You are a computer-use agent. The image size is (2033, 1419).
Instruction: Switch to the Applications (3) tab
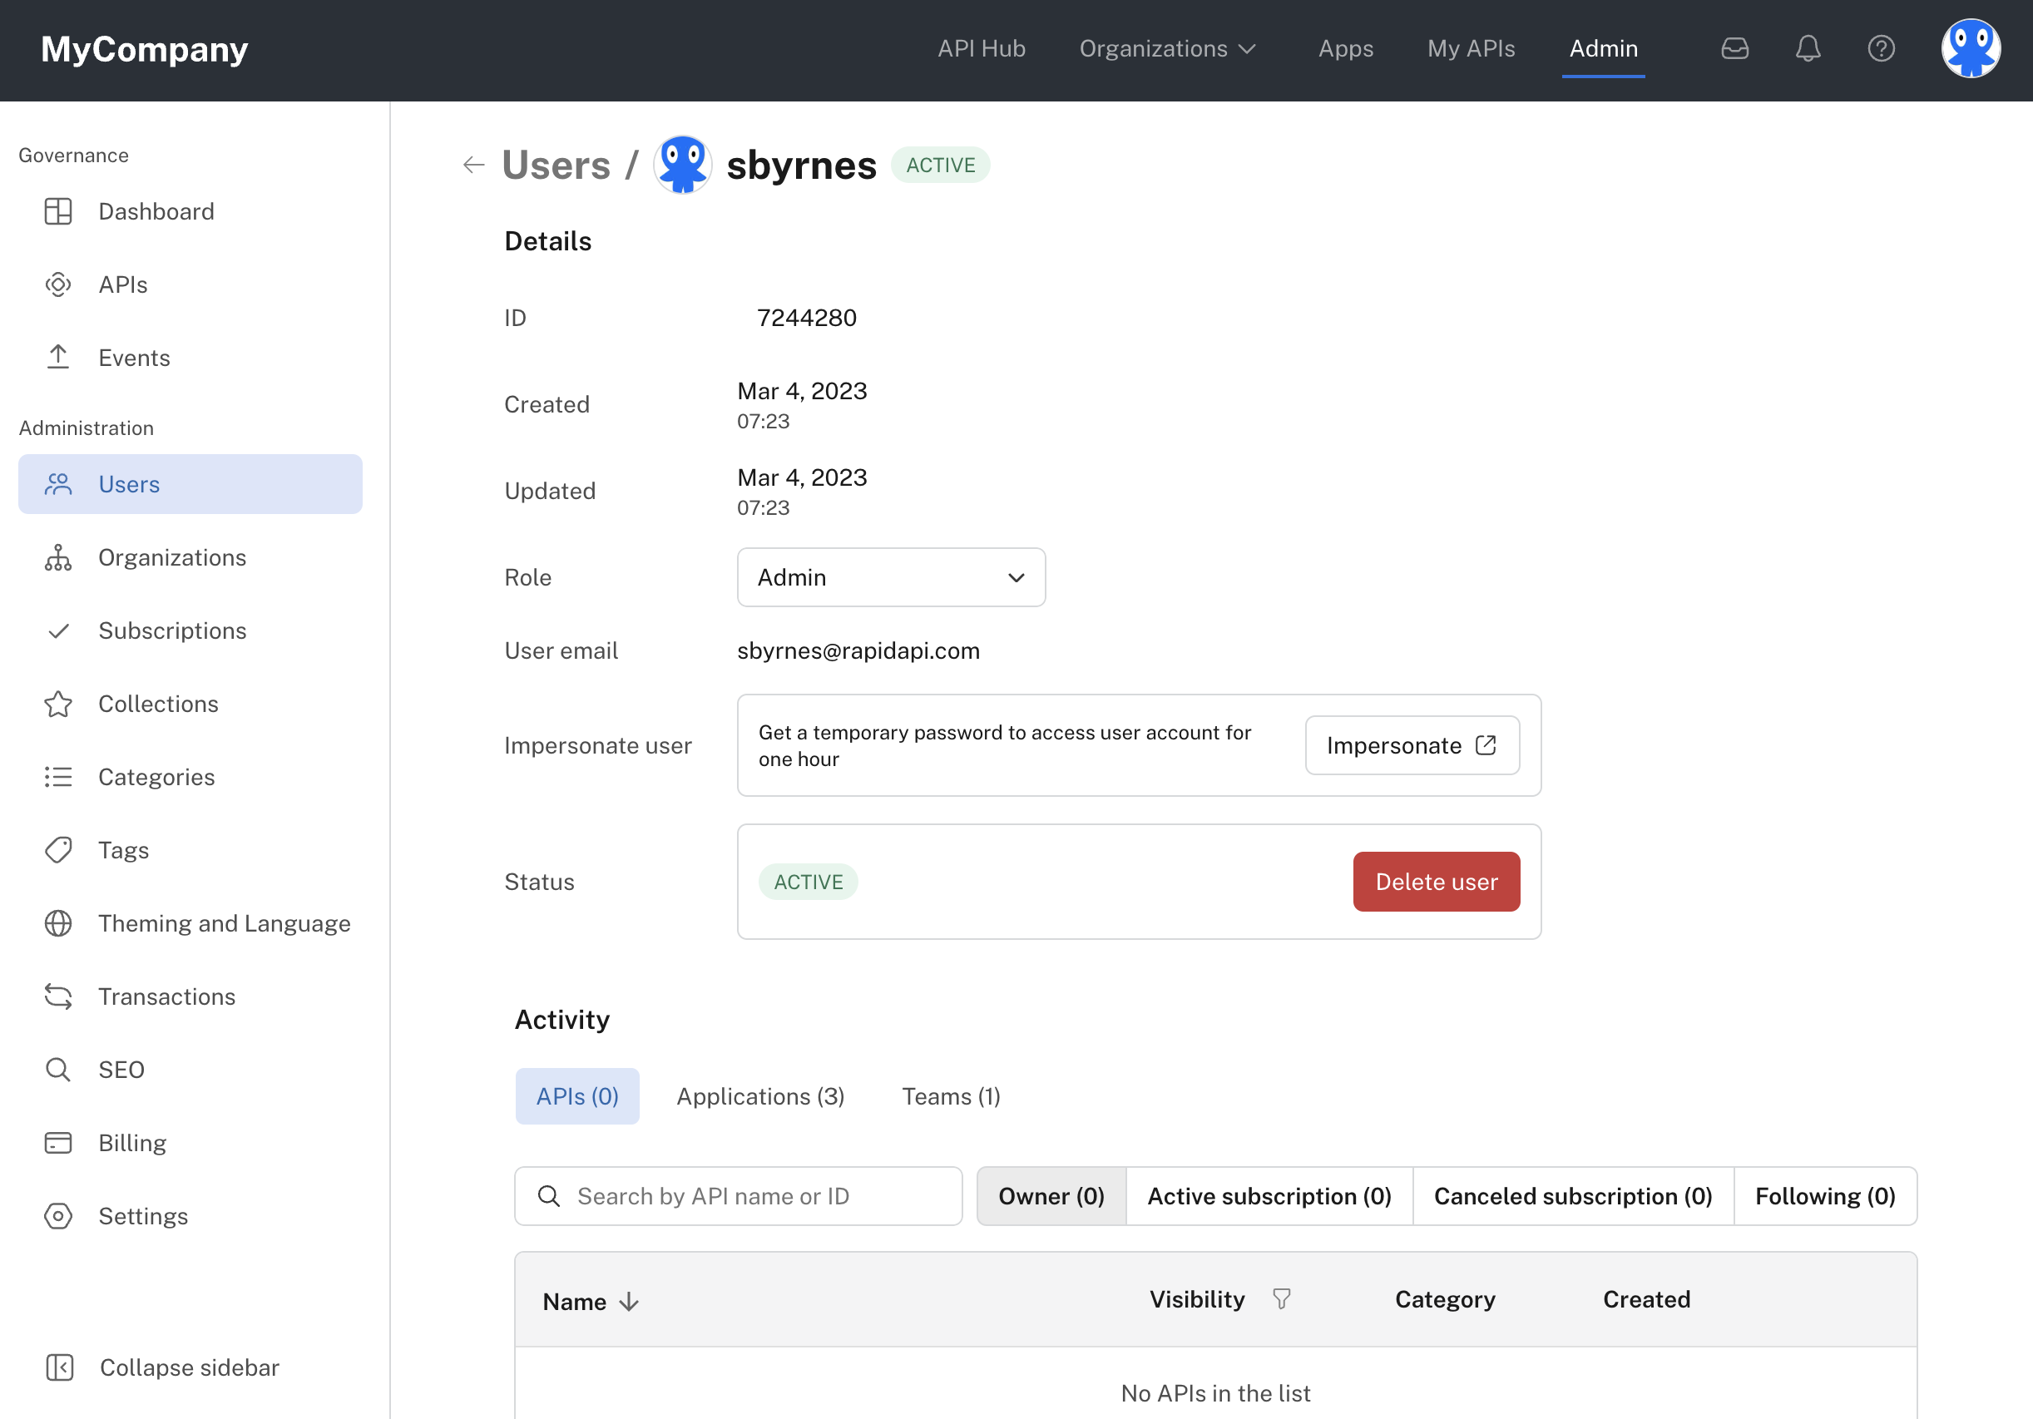click(759, 1096)
